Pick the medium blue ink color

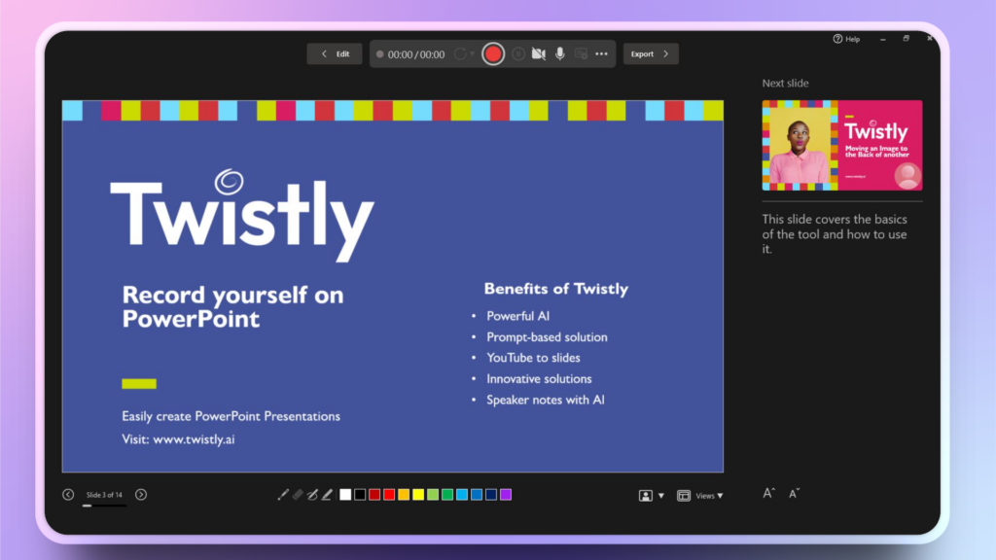pos(477,495)
